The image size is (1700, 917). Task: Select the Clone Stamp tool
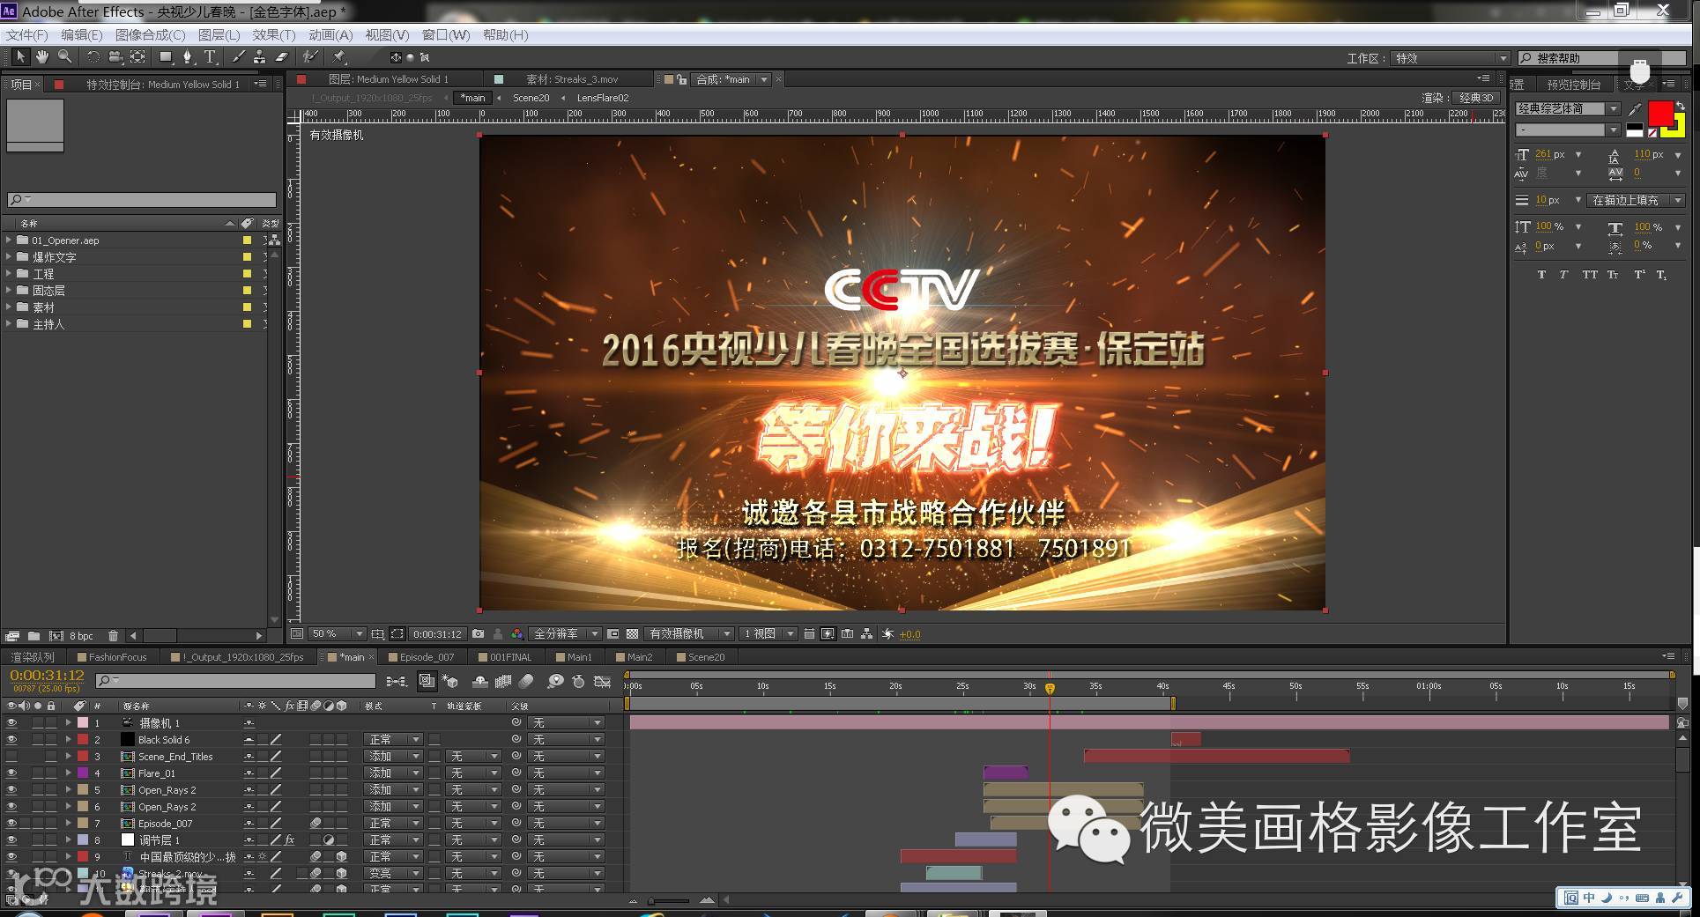click(259, 57)
